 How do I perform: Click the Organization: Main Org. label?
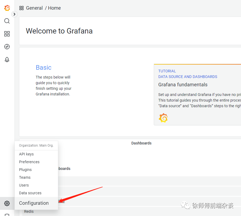(x=36, y=145)
